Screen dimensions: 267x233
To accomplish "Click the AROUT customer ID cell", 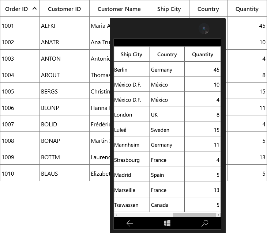I will pos(64,75).
